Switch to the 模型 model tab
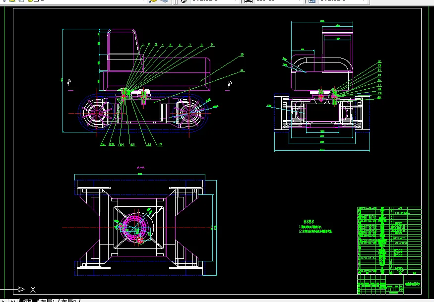Screen dimensions: 434x302 point(28,301)
